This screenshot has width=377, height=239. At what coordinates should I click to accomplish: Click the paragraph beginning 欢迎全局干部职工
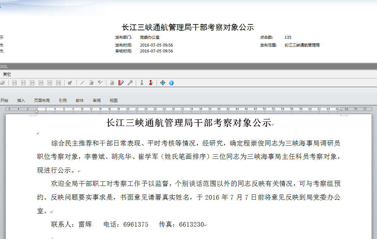pos(189,197)
